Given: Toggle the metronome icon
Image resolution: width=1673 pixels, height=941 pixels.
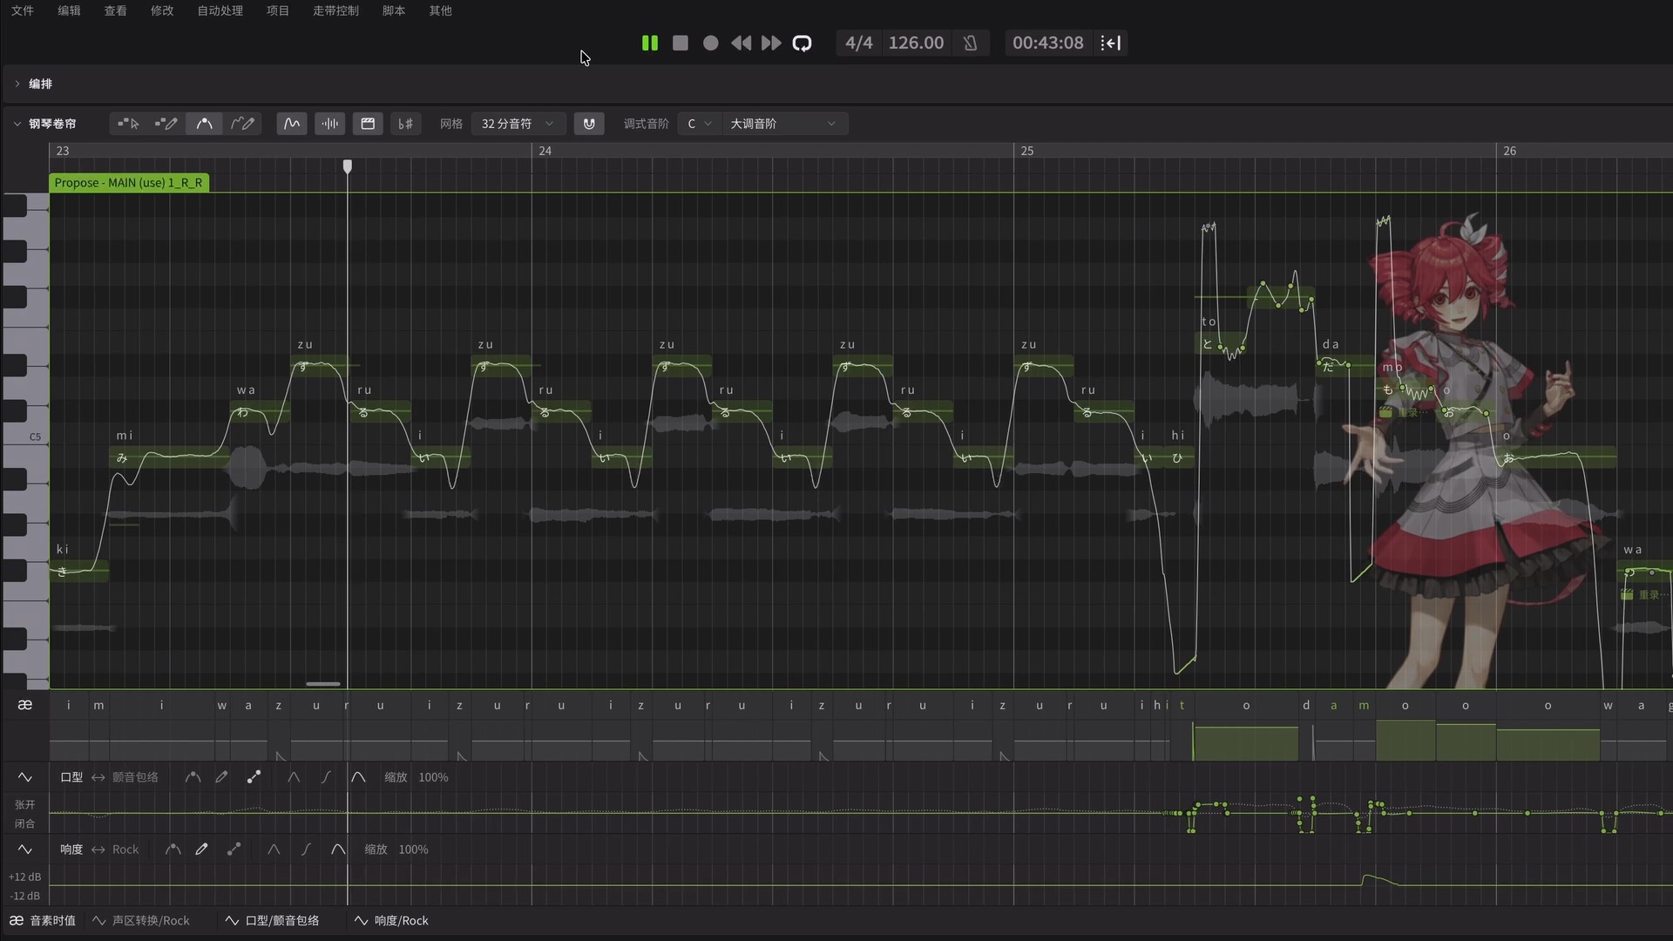Looking at the screenshot, I should 970,43.
